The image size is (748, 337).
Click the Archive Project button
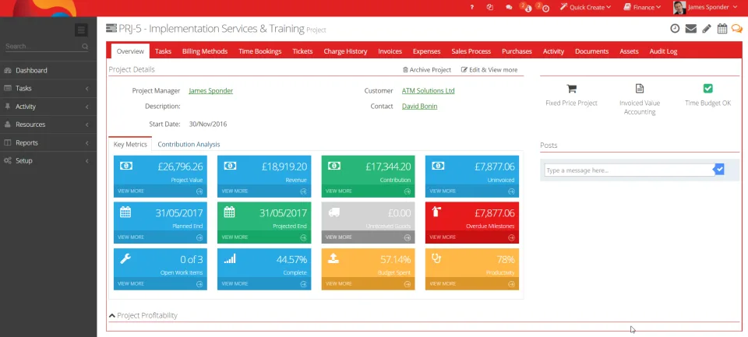pyautogui.click(x=427, y=69)
